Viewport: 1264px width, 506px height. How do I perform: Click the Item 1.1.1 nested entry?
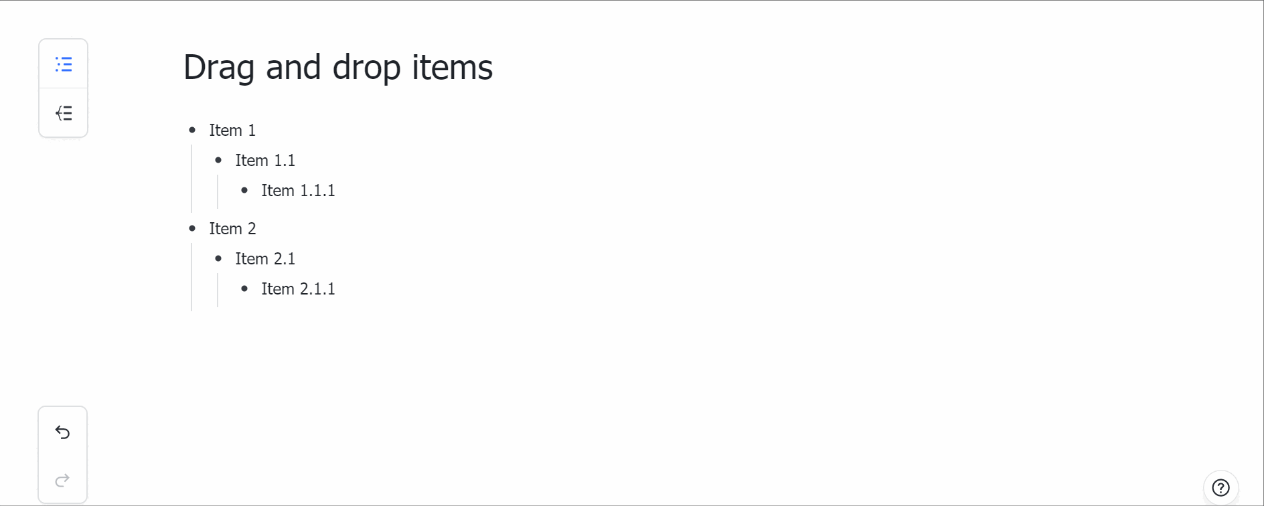298,191
